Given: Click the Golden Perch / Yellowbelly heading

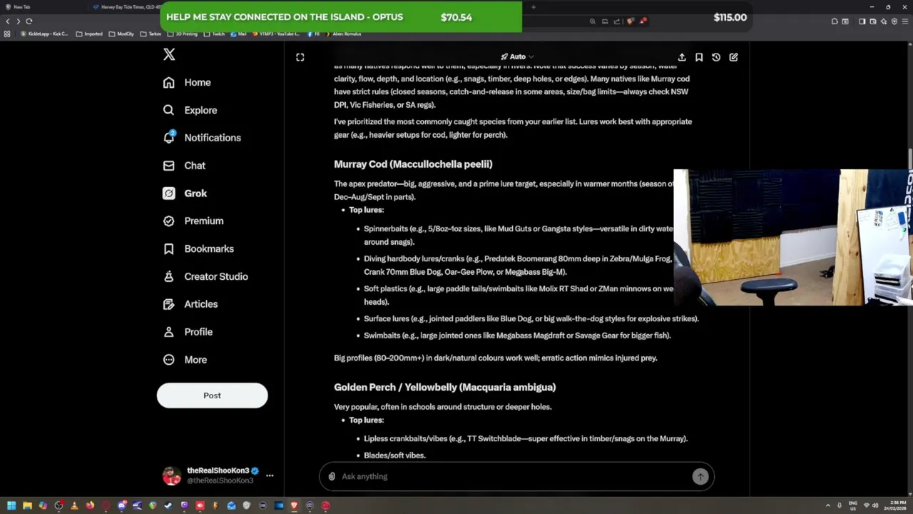Looking at the screenshot, I should coord(444,387).
